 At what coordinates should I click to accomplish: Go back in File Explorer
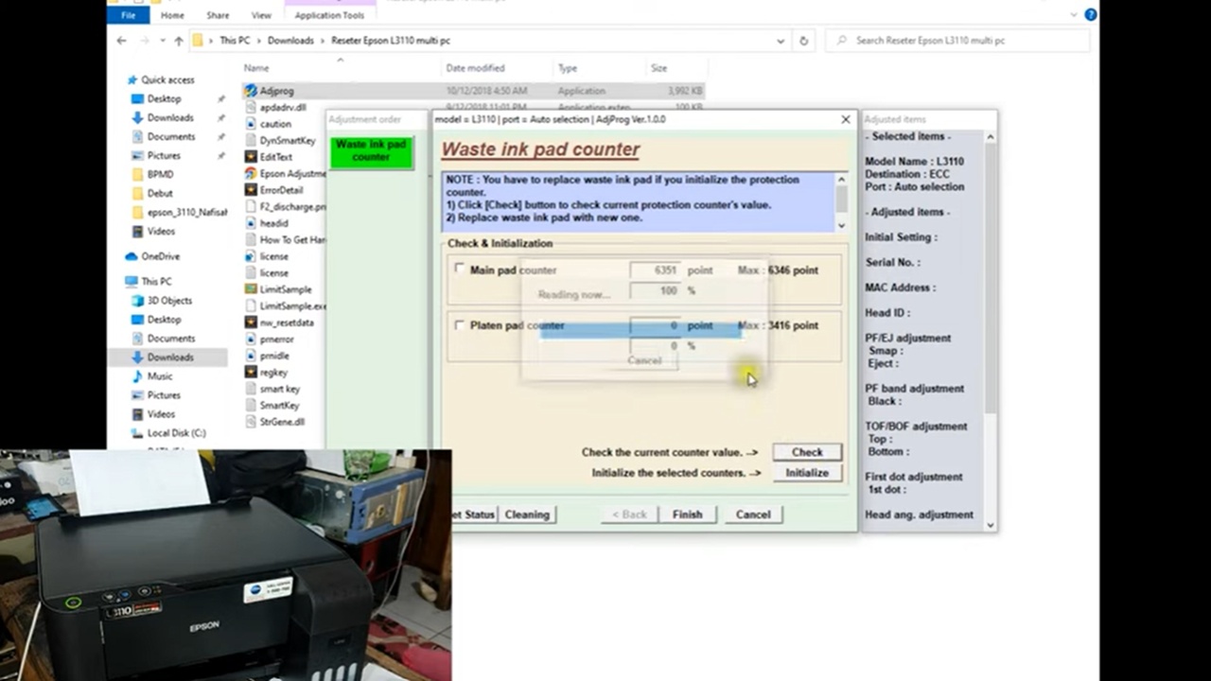[121, 41]
